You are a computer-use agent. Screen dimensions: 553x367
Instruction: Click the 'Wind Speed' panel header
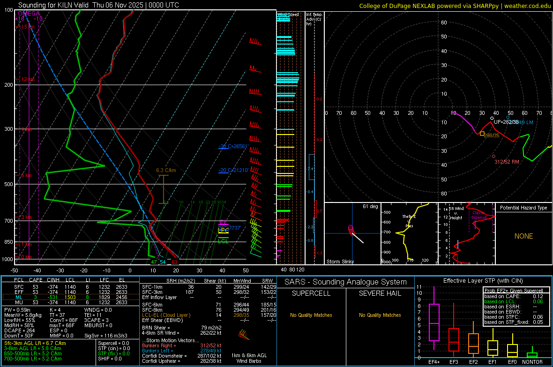pyautogui.click(x=288, y=15)
